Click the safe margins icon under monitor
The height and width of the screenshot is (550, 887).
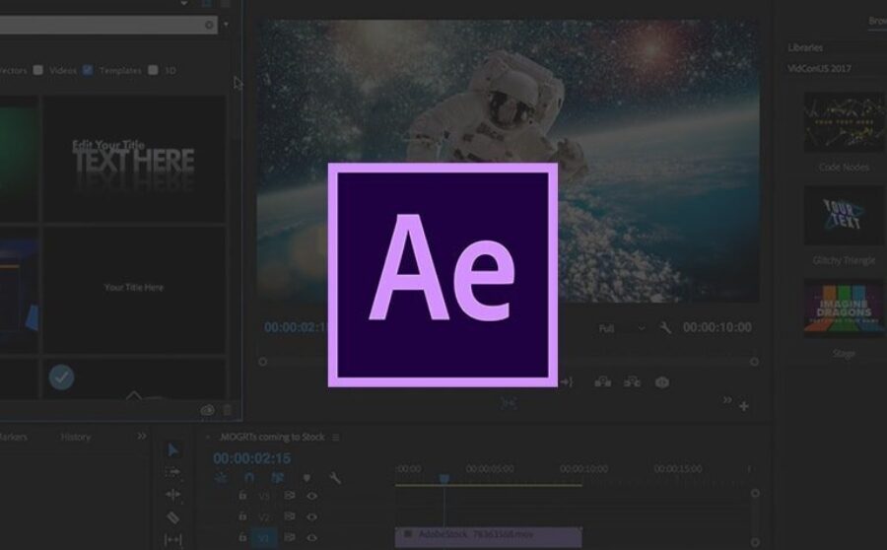[x=508, y=403]
